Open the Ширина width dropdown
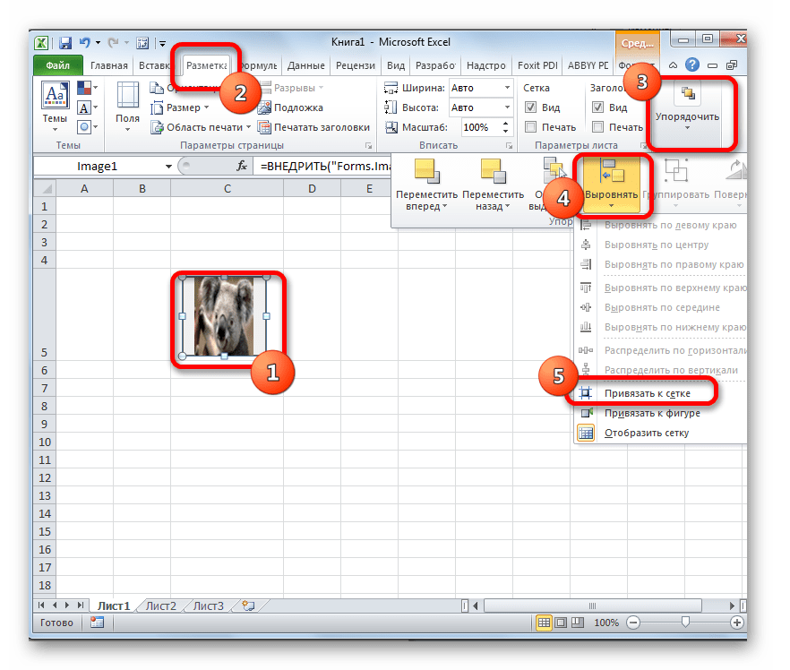Viewport: 790px width, 670px height. 507,88
